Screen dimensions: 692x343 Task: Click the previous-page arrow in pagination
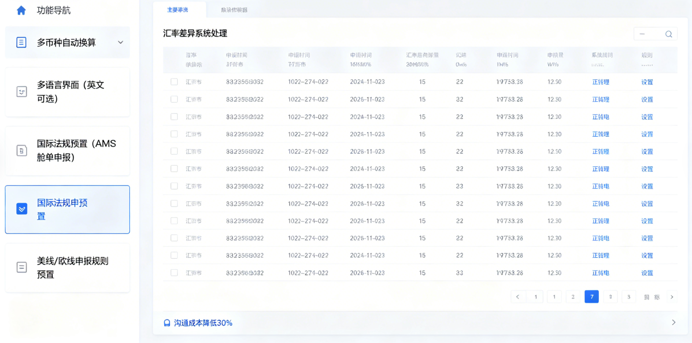[x=518, y=297]
